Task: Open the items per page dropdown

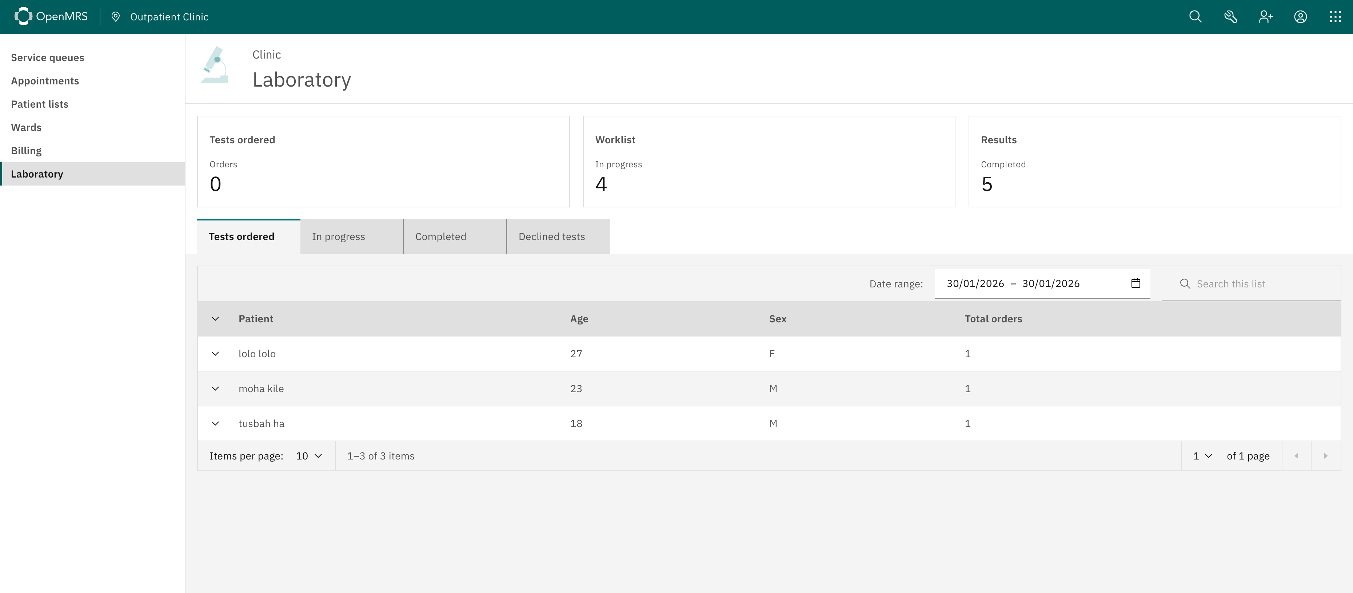Action: point(309,456)
